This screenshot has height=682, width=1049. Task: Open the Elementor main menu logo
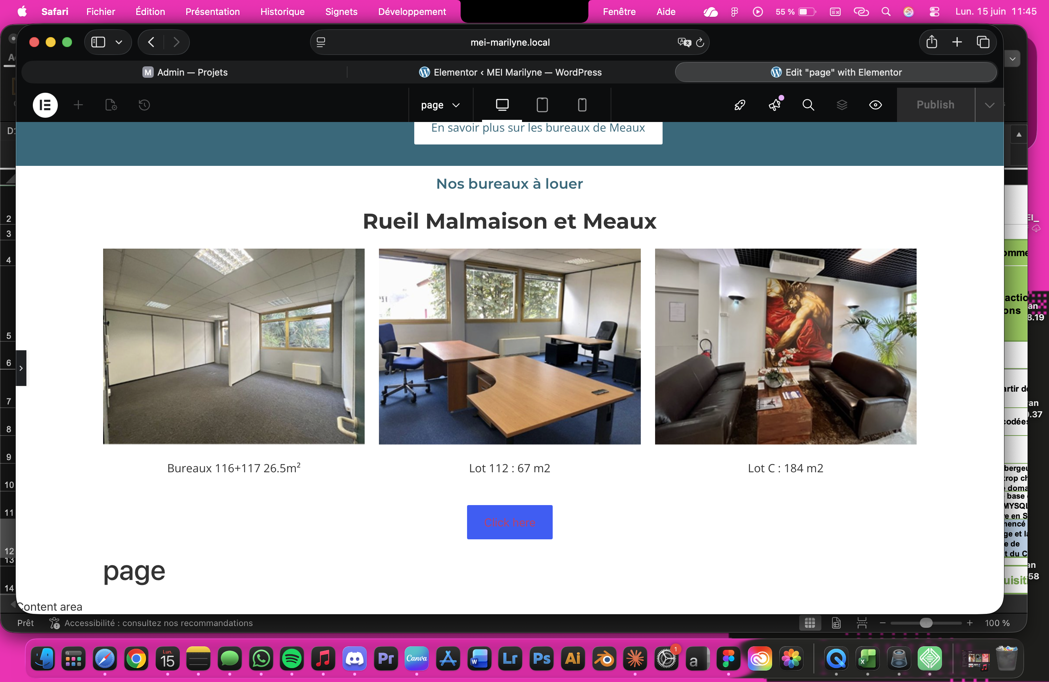tap(45, 105)
